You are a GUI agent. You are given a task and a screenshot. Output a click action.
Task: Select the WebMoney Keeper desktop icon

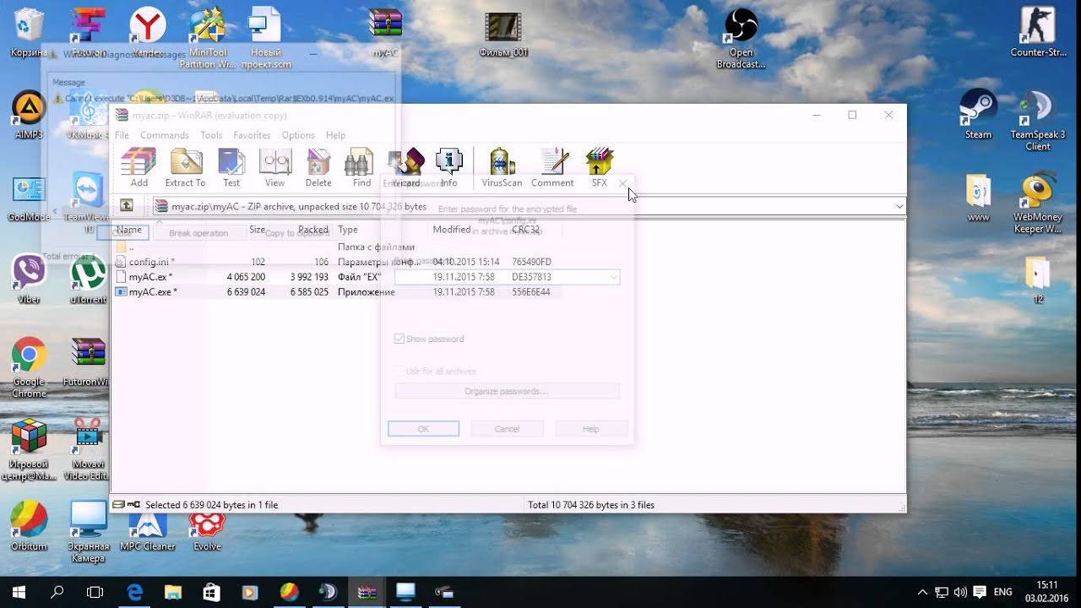(1037, 203)
